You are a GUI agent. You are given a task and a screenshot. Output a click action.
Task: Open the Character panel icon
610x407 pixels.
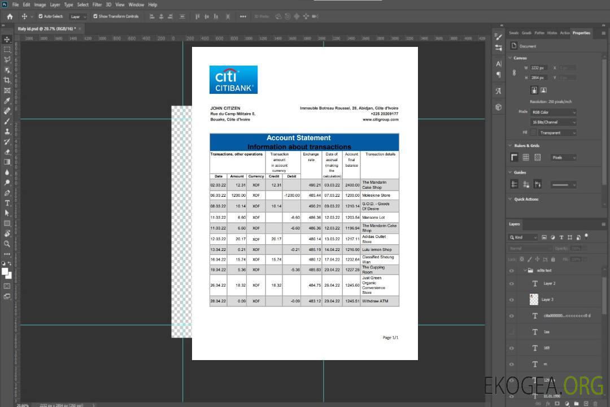click(499, 64)
